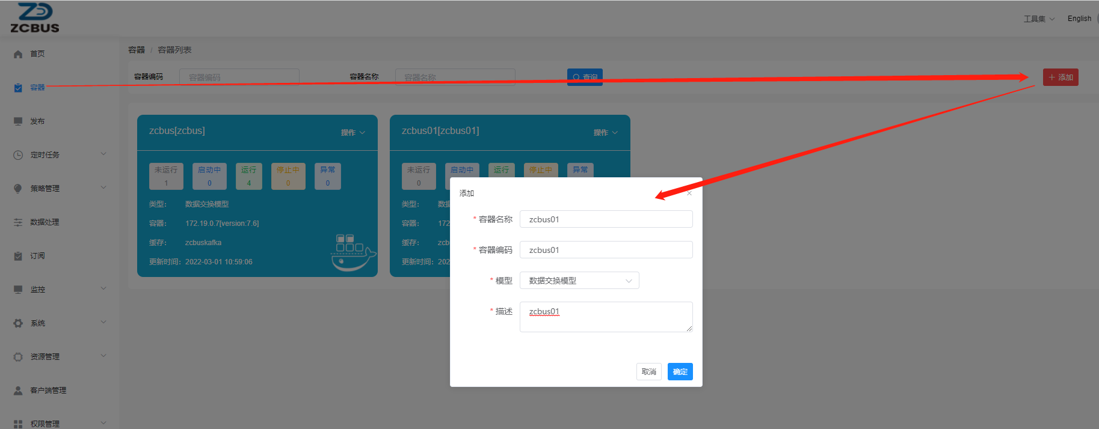Click the scheduled task clock icon
The width and height of the screenshot is (1099, 429).
tap(18, 155)
